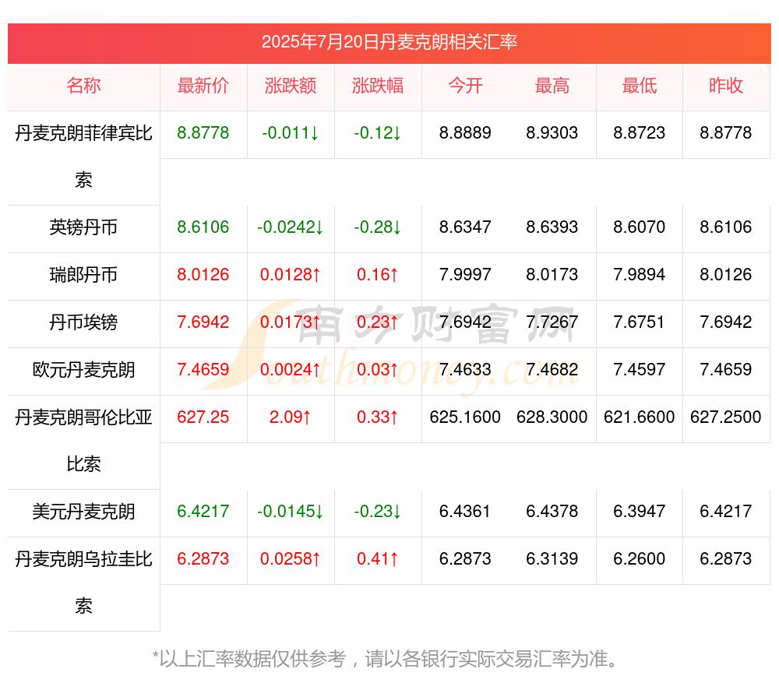Select the 丹麦克朗乌拉圭比索 row name

83,583
